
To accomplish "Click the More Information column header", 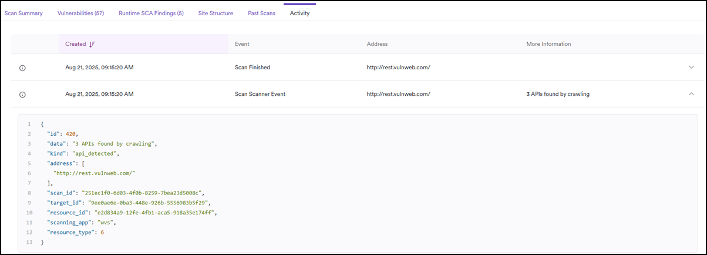I will click(x=548, y=44).
